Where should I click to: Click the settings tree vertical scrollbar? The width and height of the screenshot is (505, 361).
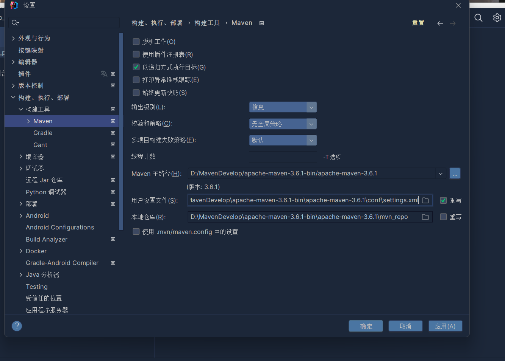(121, 131)
